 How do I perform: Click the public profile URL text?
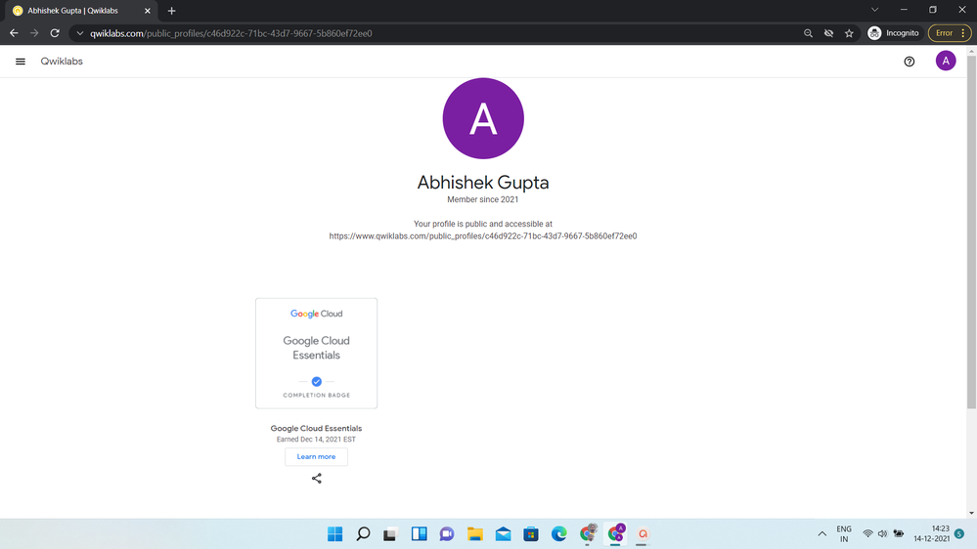[483, 235]
